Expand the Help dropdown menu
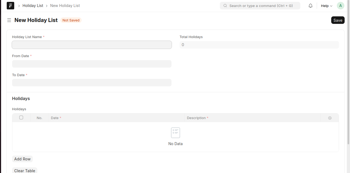This screenshot has height=173, width=350. pos(326,6)
